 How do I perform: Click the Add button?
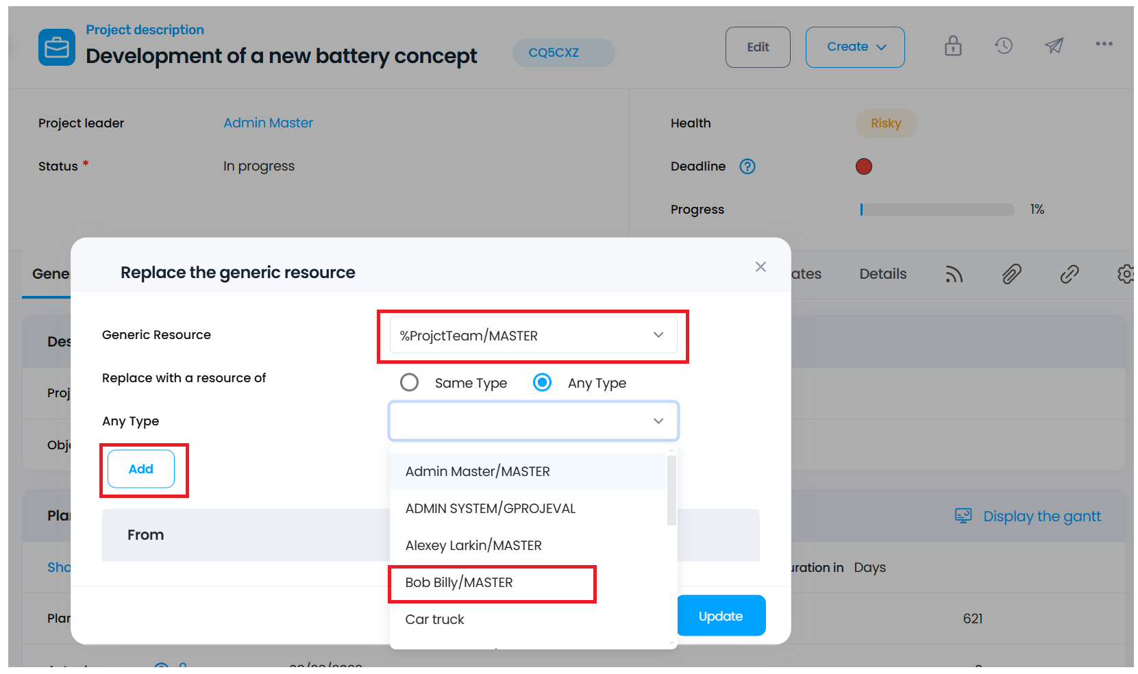click(141, 469)
